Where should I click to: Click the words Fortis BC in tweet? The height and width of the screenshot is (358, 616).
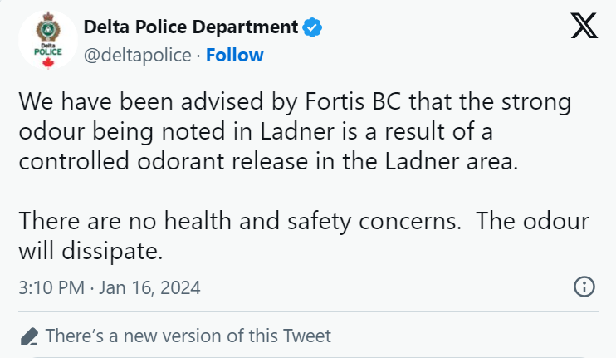point(353,101)
